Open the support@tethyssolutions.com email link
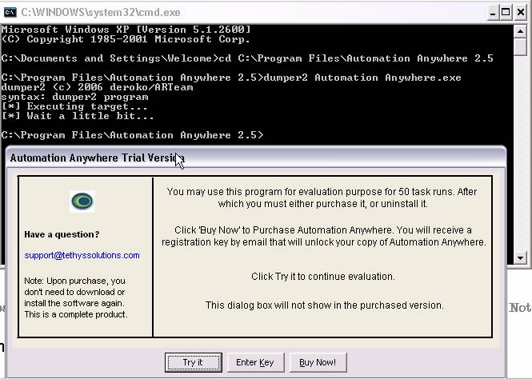 tap(82, 255)
